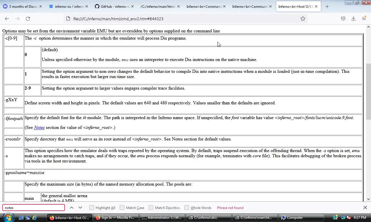Enable Match Diacritics in find bar
The height and width of the screenshot is (222, 371).
151,208
